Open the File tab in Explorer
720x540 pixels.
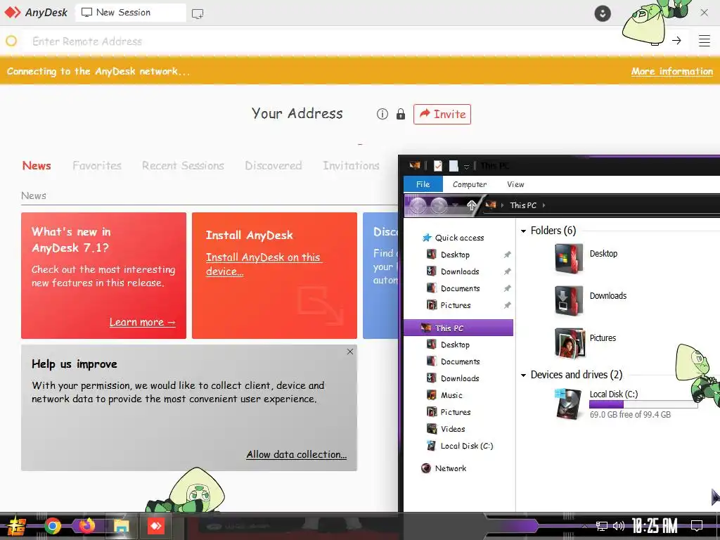click(x=423, y=184)
